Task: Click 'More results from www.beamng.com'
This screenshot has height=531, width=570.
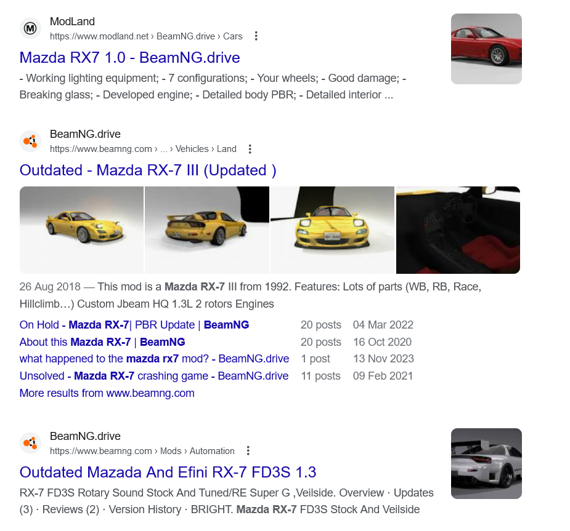Action: (x=107, y=393)
